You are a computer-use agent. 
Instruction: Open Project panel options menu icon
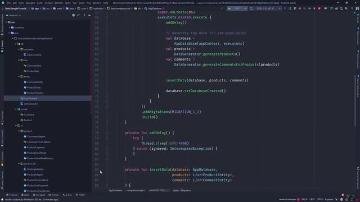tap(84, 15)
